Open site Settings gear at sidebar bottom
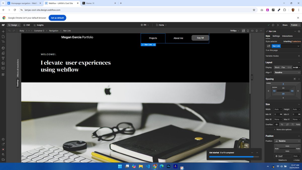Viewport: 302px width, 170px height. coord(3,139)
